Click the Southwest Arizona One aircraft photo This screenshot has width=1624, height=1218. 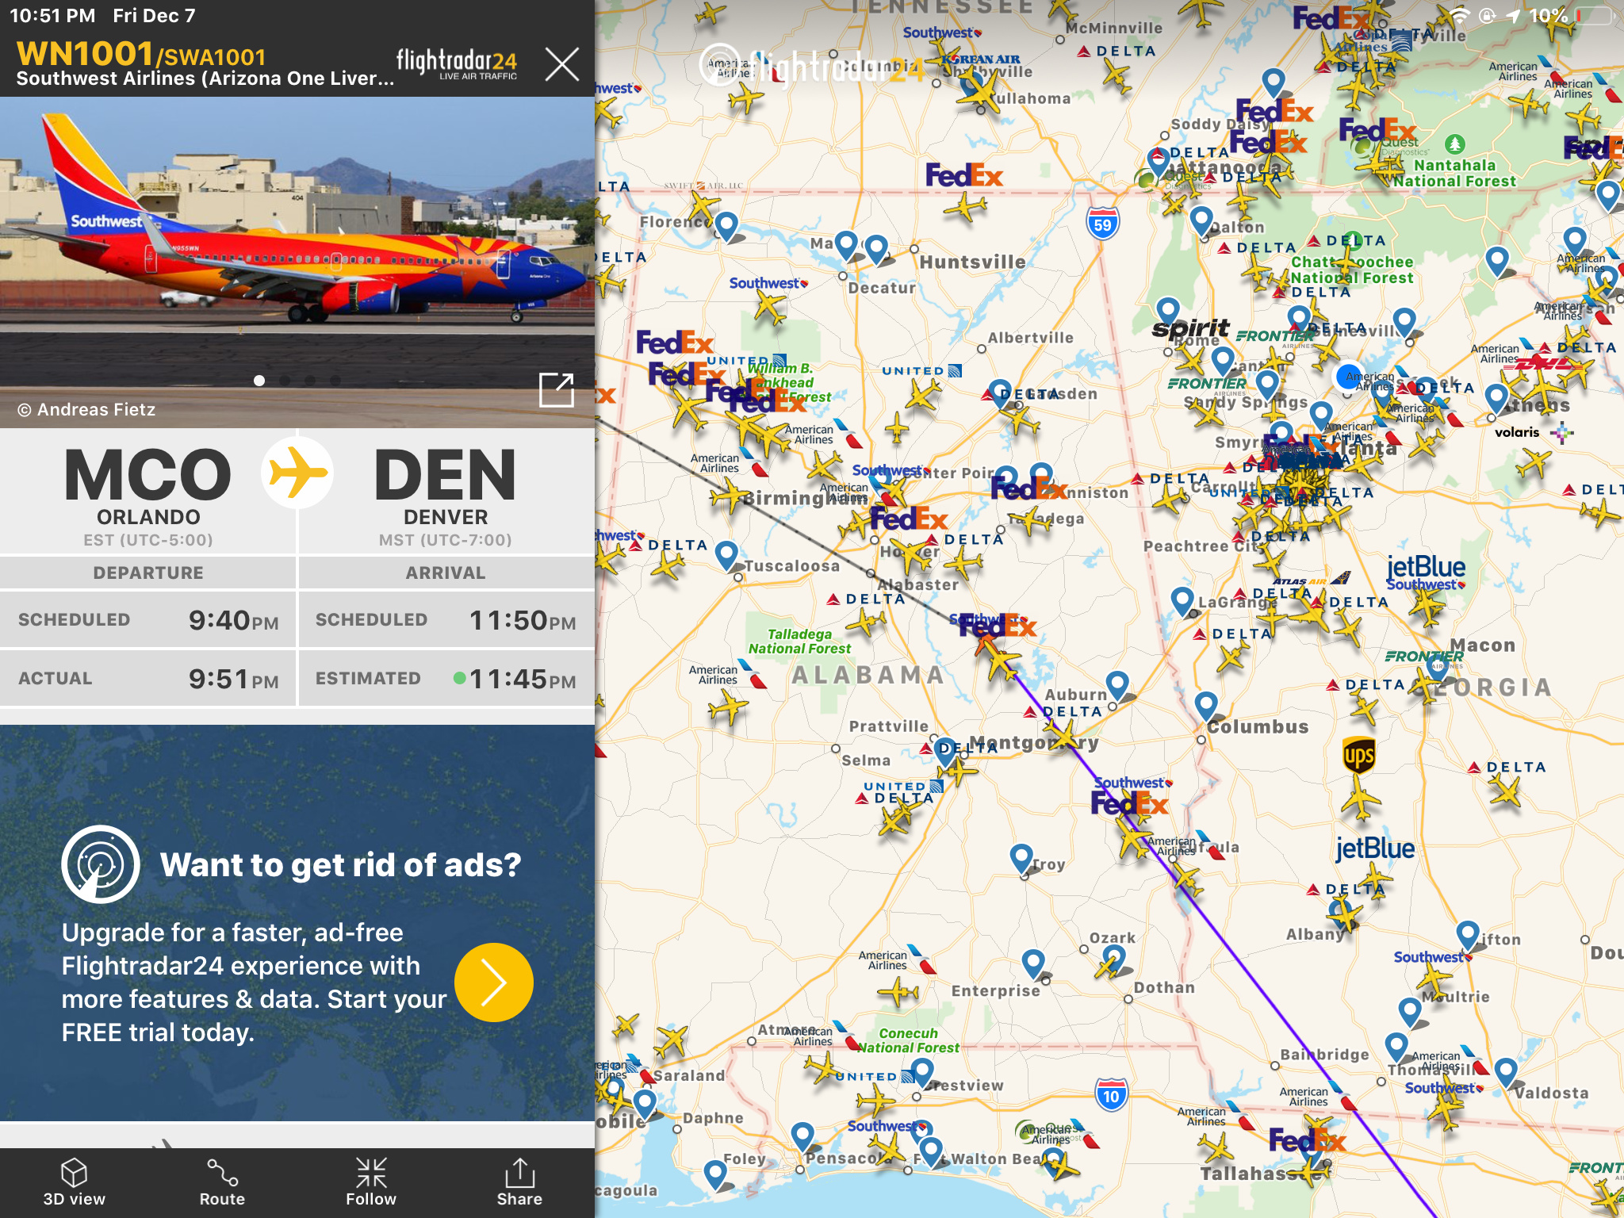297,243
